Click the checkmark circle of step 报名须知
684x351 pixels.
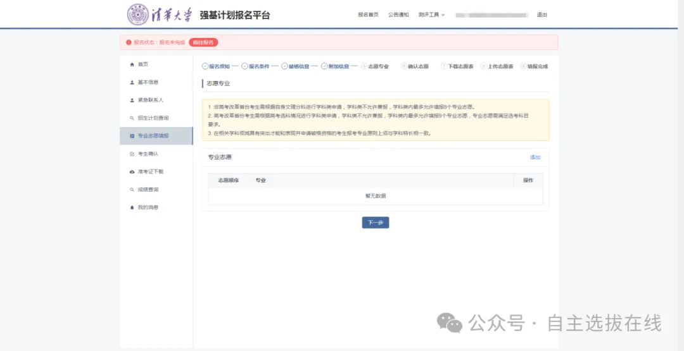click(205, 66)
